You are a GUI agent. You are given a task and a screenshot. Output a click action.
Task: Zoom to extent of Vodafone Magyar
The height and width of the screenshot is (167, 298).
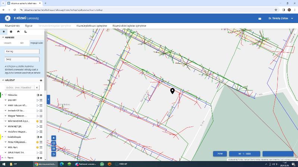tap(41, 132)
